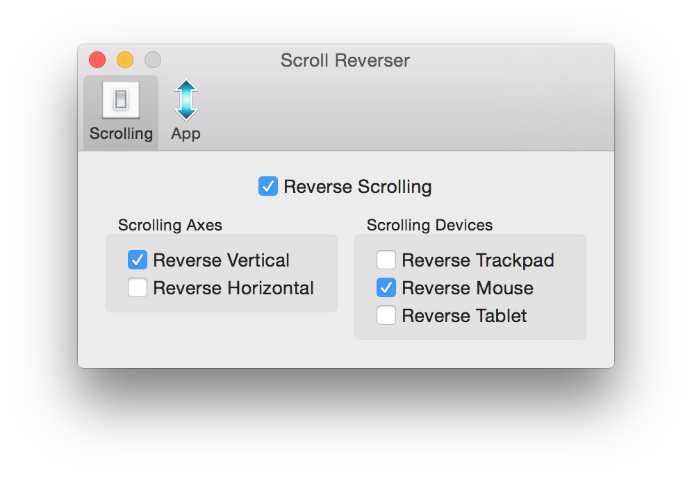Click the Scroll Reverser title bar text
Image resolution: width=692 pixels, height=479 pixels.
point(345,60)
